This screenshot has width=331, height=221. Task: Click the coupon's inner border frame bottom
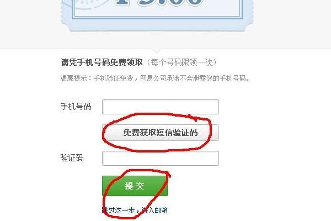(157, 17)
